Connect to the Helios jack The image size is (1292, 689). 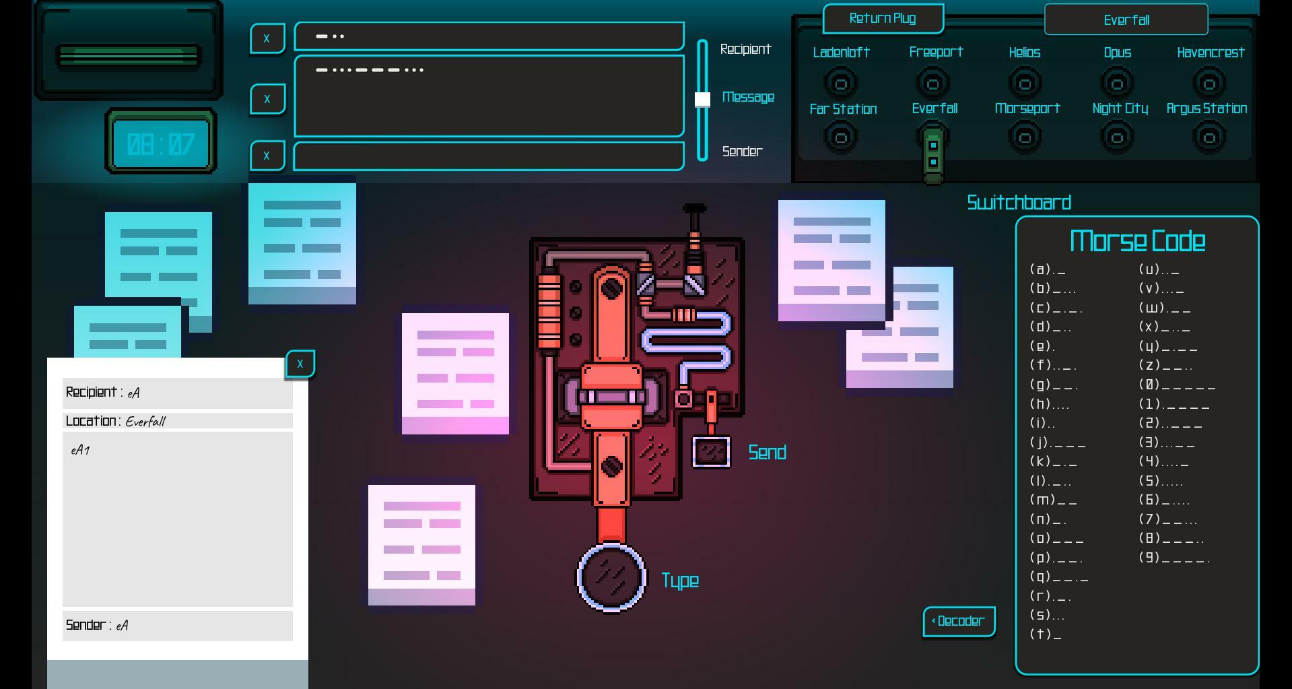point(1025,84)
